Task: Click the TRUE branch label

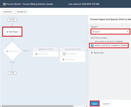Action: [x=25, y=51]
